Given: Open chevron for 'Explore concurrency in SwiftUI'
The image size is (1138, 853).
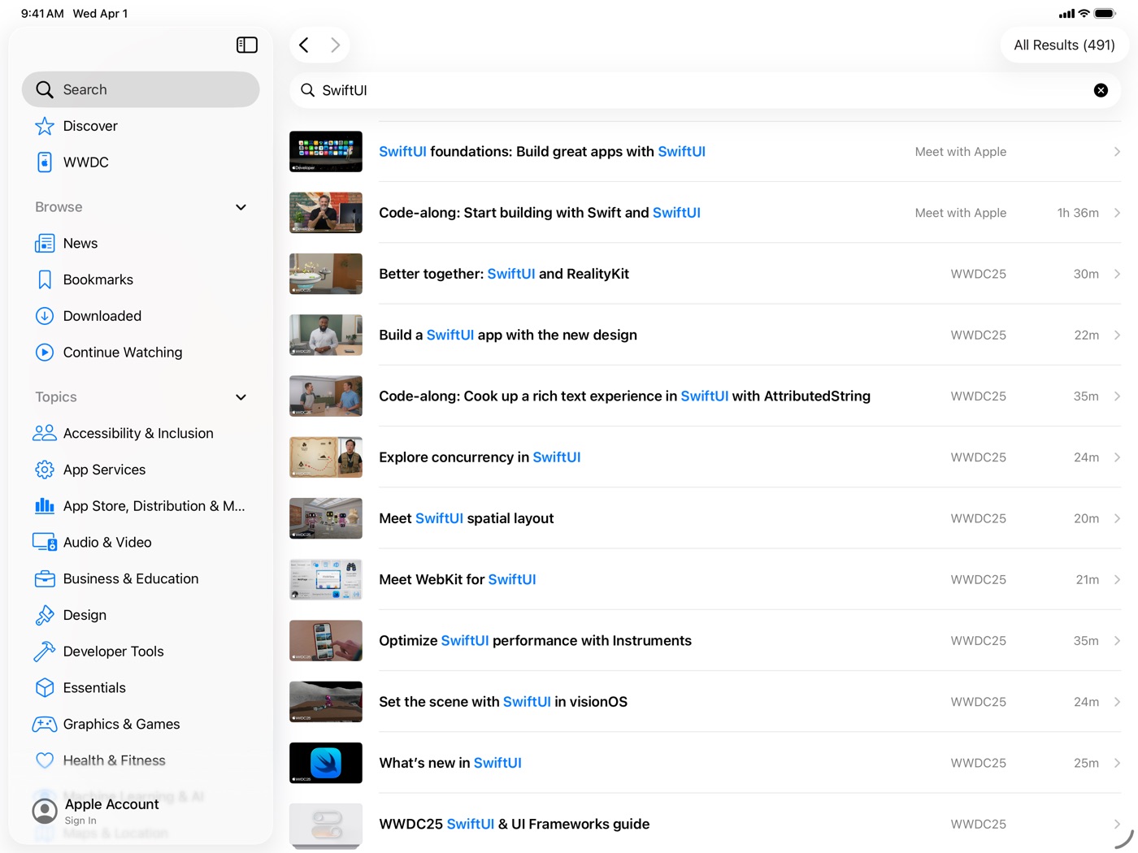Looking at the screenshot, I should pos(1117,457).
